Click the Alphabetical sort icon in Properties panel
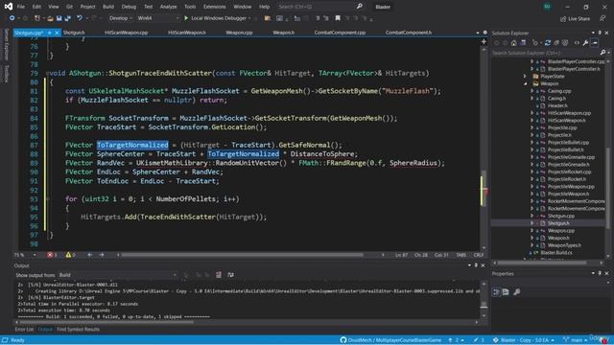 coord(506,291)
